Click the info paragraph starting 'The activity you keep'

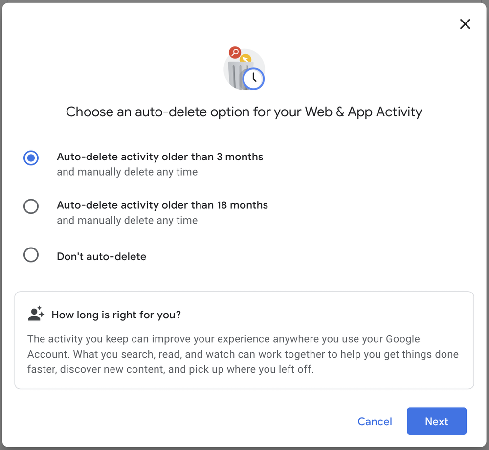[243, 354]
